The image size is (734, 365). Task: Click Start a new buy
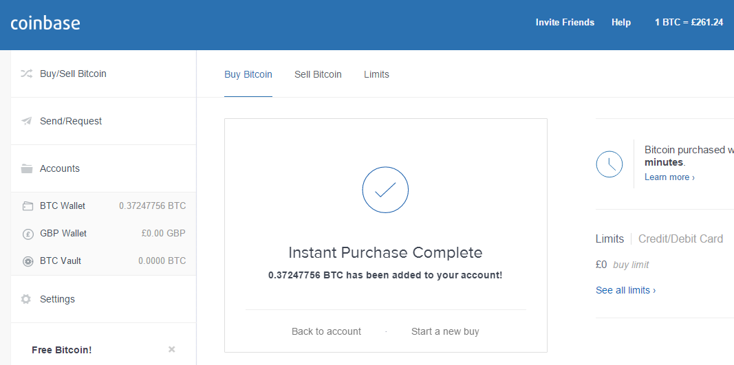point(445,331)
